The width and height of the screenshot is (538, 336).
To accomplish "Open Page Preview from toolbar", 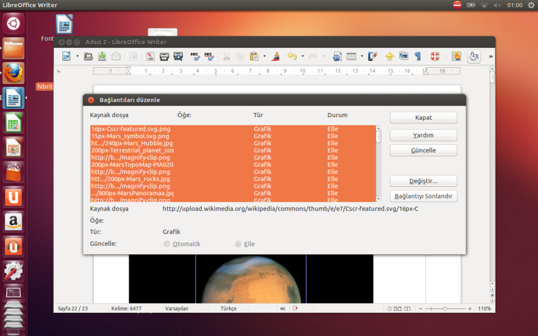I will [178, 56].
